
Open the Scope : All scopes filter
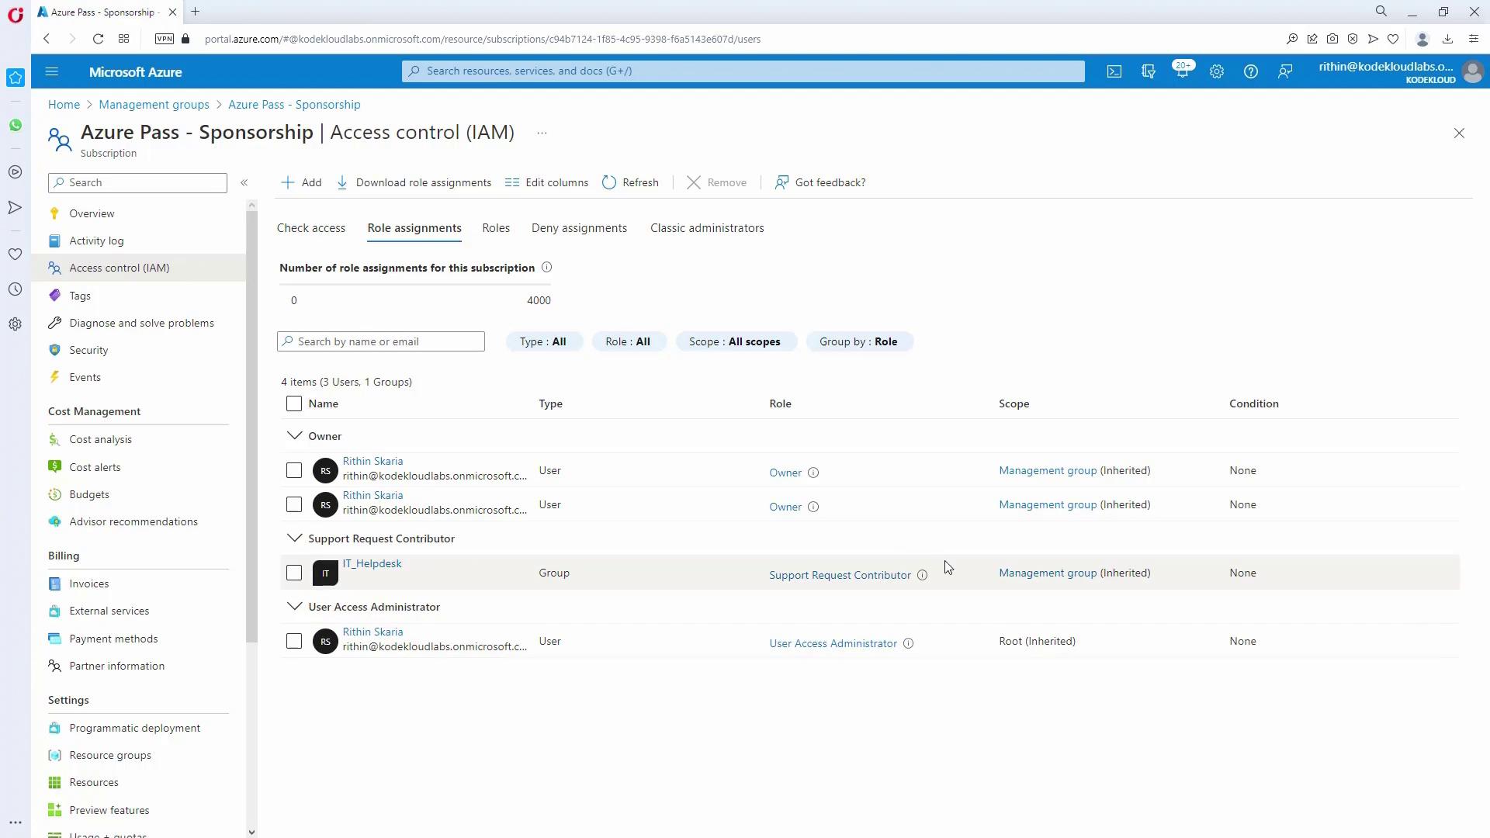point(735,341)
